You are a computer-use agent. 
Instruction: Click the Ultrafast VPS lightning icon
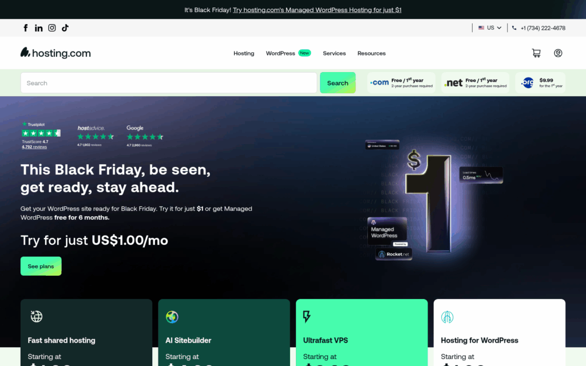point(307,316)
